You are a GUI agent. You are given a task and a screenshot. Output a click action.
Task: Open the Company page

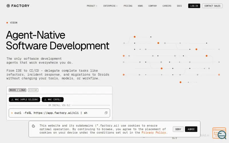[x=153, y=6]
